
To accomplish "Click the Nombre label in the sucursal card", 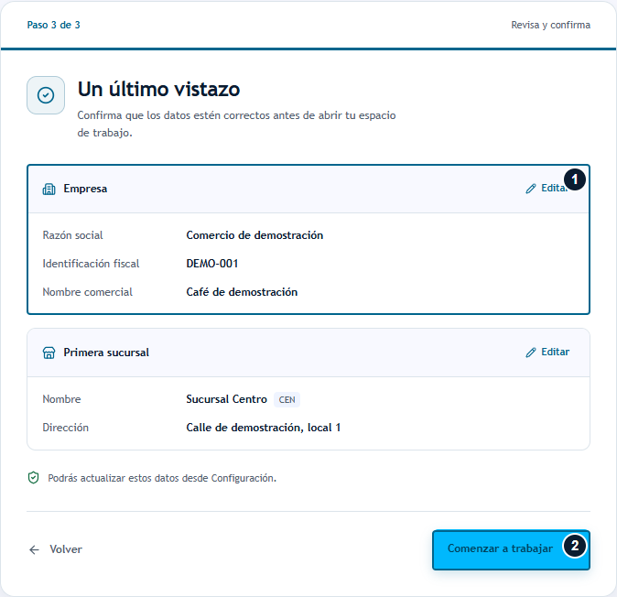I will tap(61, 399).
